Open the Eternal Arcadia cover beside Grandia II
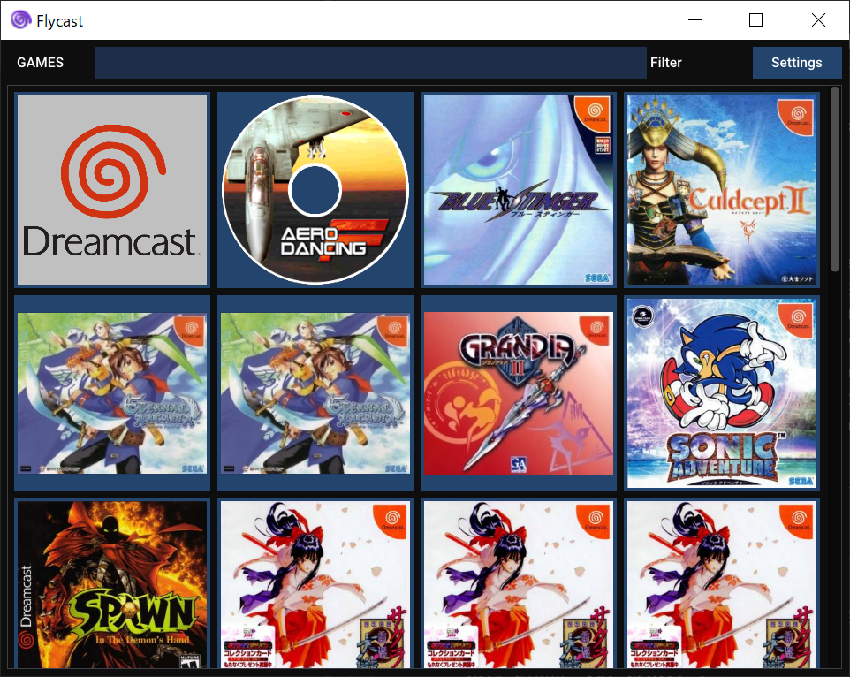The width and height of the screenshot is (850, 677). [315, 393]
